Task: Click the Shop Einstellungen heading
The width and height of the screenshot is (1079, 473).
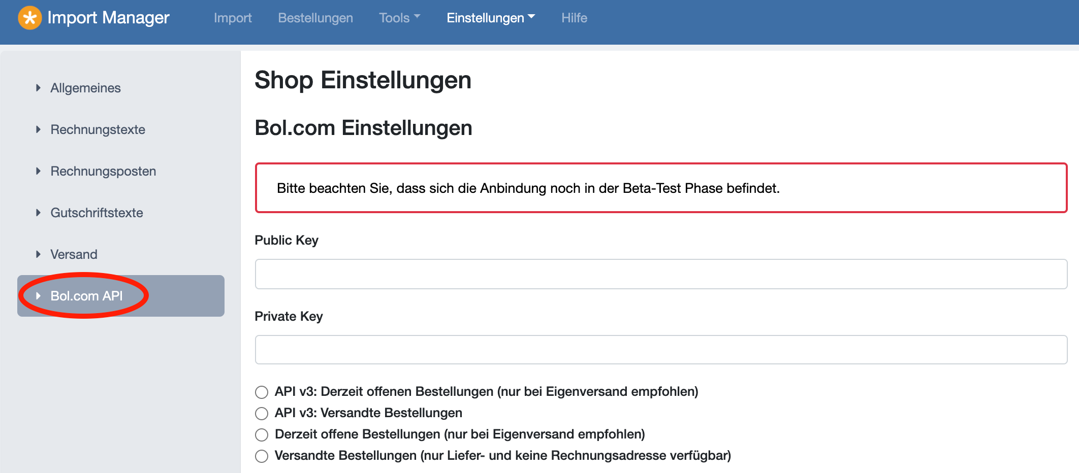Action: (363, 80)
